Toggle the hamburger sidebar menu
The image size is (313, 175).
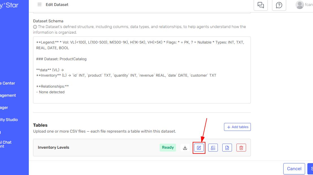pyautogui.click(x=40, y=5)
